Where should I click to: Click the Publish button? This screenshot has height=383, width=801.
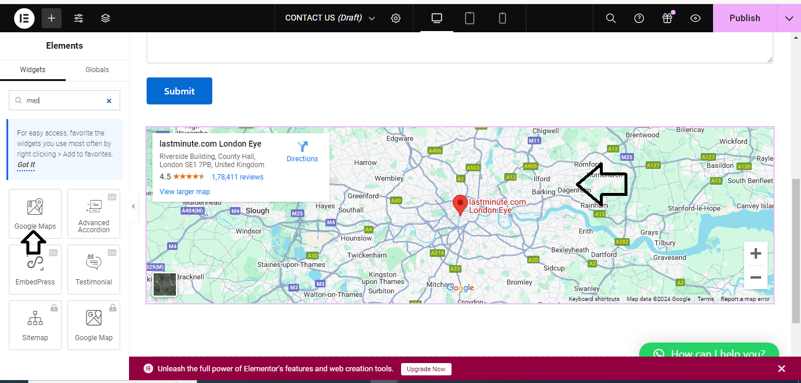point(745,18)
